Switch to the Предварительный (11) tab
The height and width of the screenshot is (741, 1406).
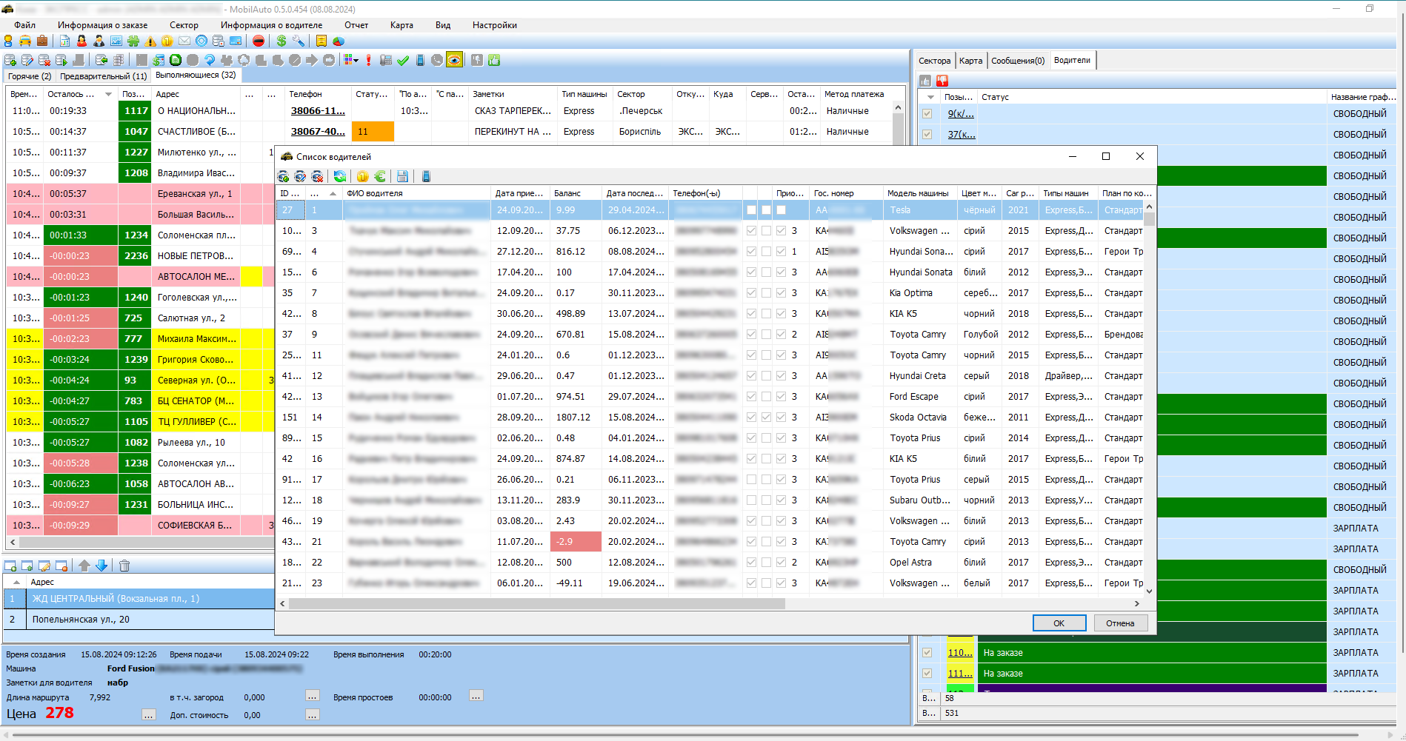click(103, 76)
